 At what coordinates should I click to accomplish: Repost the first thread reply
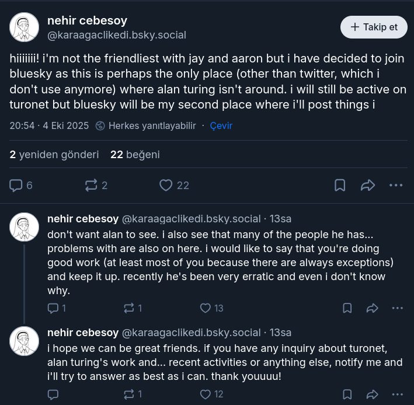[x=129, y=308]
